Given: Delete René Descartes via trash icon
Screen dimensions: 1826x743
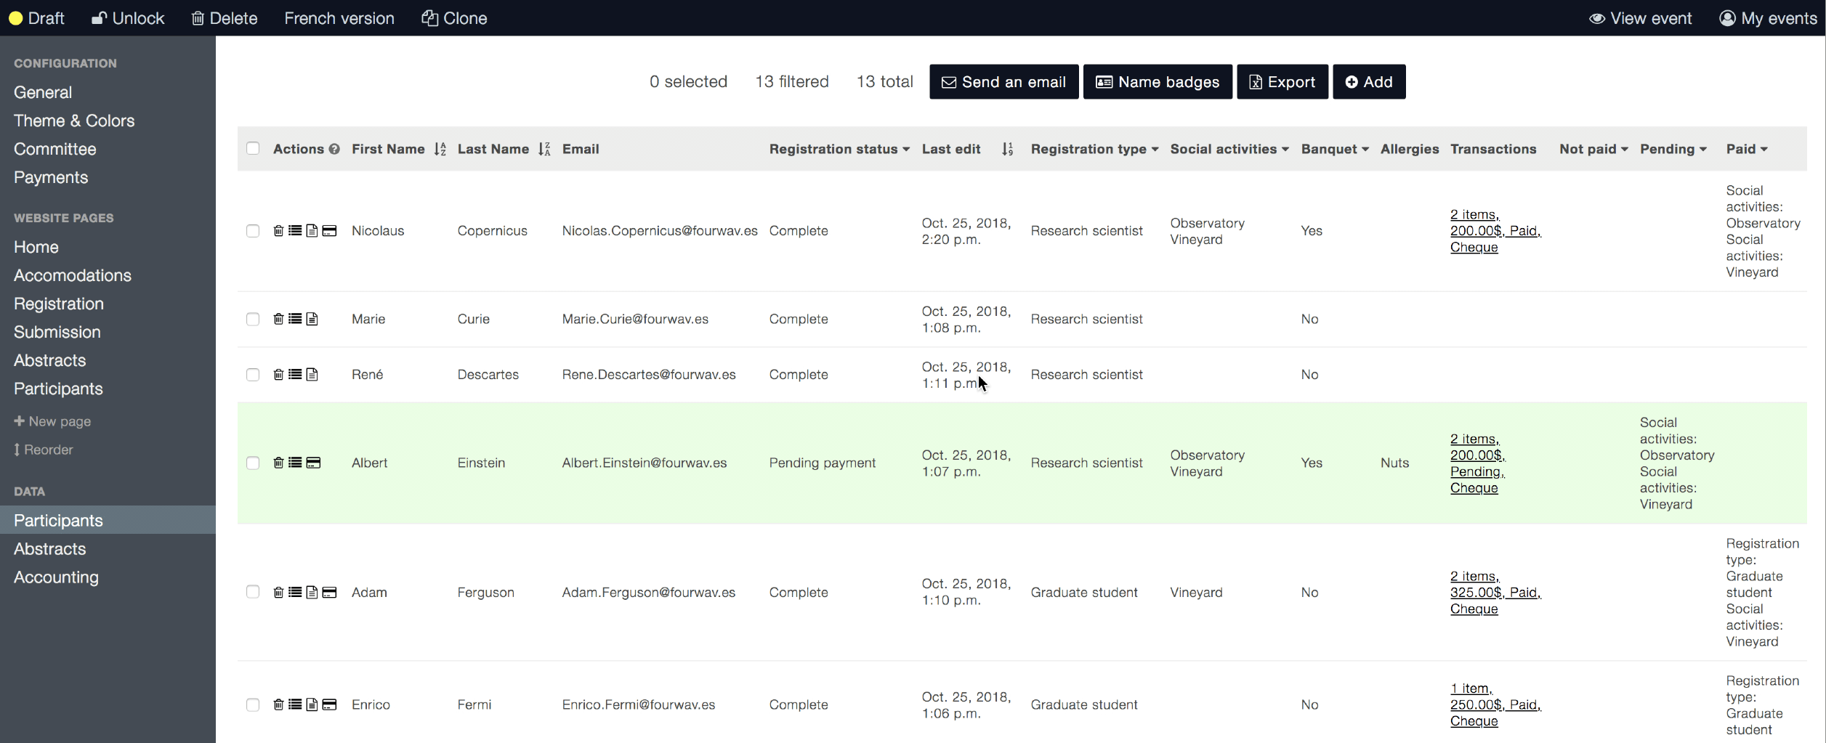Looking at the screenshot, I should pyautogui.click(x=278, y=374).
